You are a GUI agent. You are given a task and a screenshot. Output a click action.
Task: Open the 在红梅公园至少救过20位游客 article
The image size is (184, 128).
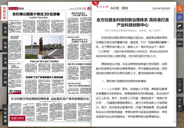(x=38, y=14)
